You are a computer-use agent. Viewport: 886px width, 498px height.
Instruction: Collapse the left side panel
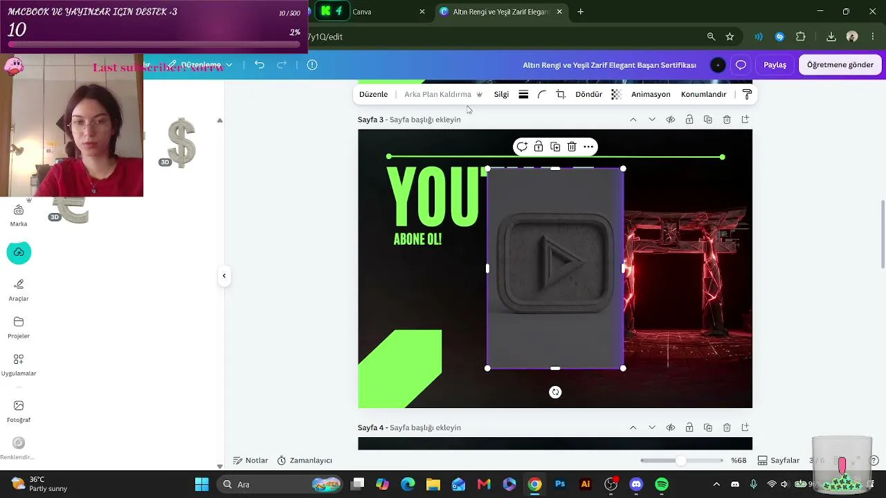(x=224, y=276)
